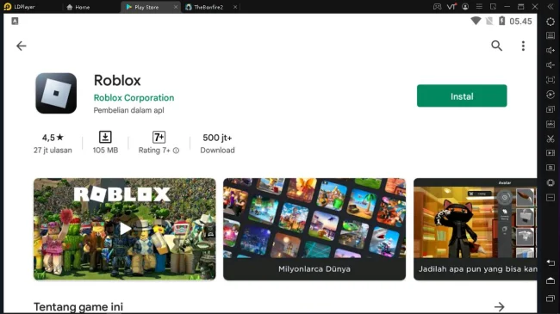The image size is (560, 314).
Task: Open the user account icon
Action: click(x=465, y=7)
